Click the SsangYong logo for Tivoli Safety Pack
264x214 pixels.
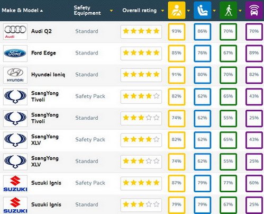click(x=15, y=97)
